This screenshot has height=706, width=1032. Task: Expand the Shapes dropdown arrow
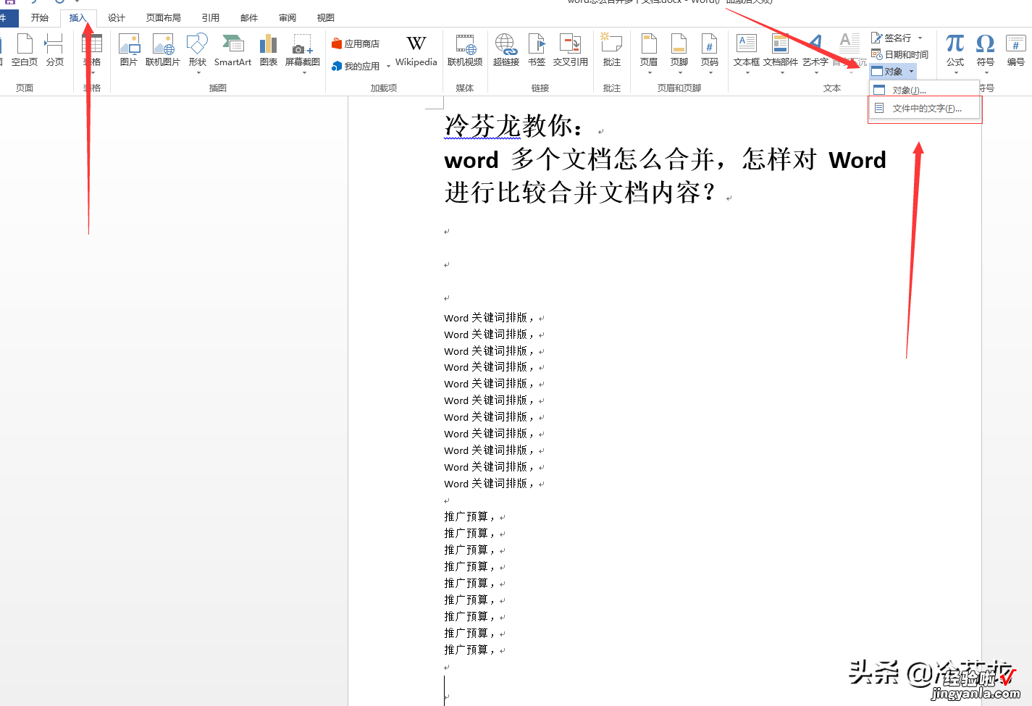198,72
